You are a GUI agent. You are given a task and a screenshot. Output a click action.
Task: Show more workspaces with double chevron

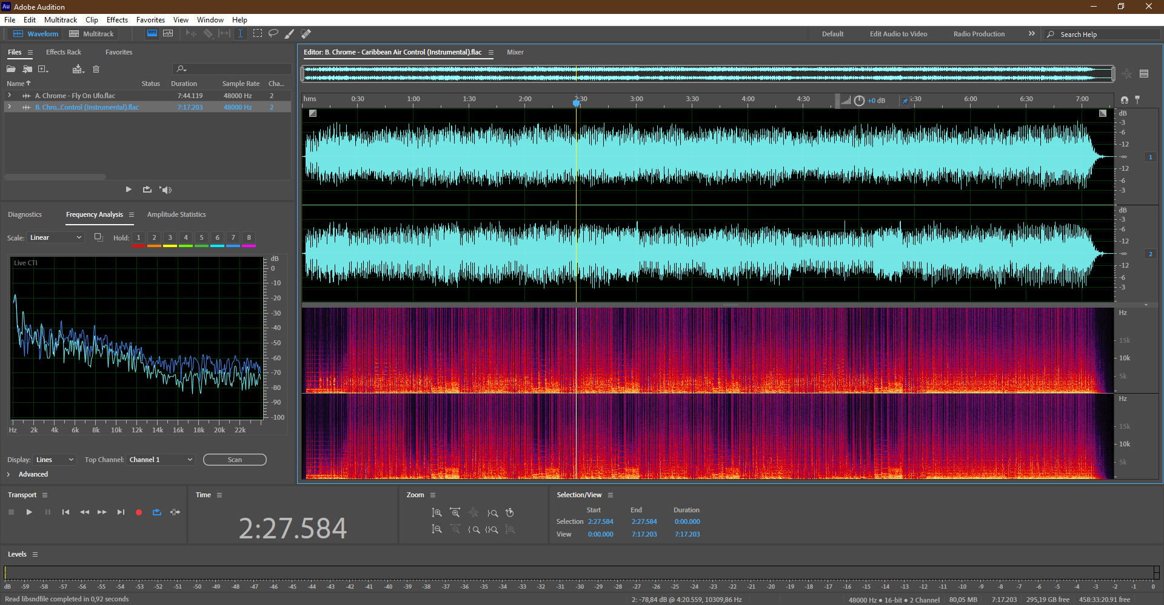[x=1031, y=34]
